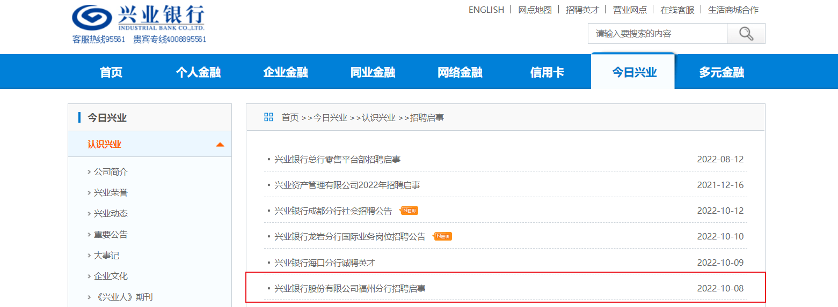
Task: Open 《兴业人》期刊 in sidebar
Action: pos(123,297)
